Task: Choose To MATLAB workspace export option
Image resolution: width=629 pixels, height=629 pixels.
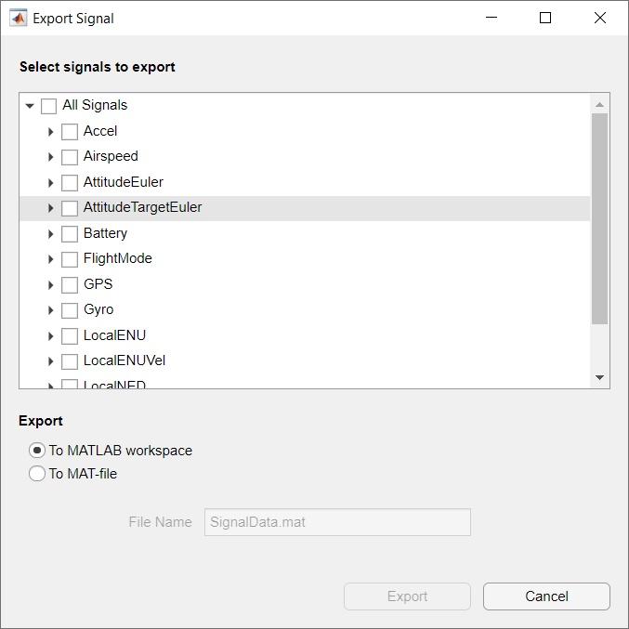Action: [37, 451]
